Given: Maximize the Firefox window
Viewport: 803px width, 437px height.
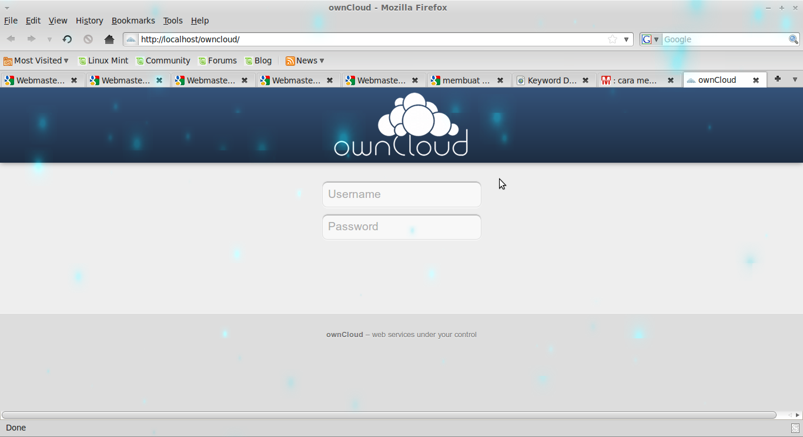Looking at the screenshot, I should [782, 8].
